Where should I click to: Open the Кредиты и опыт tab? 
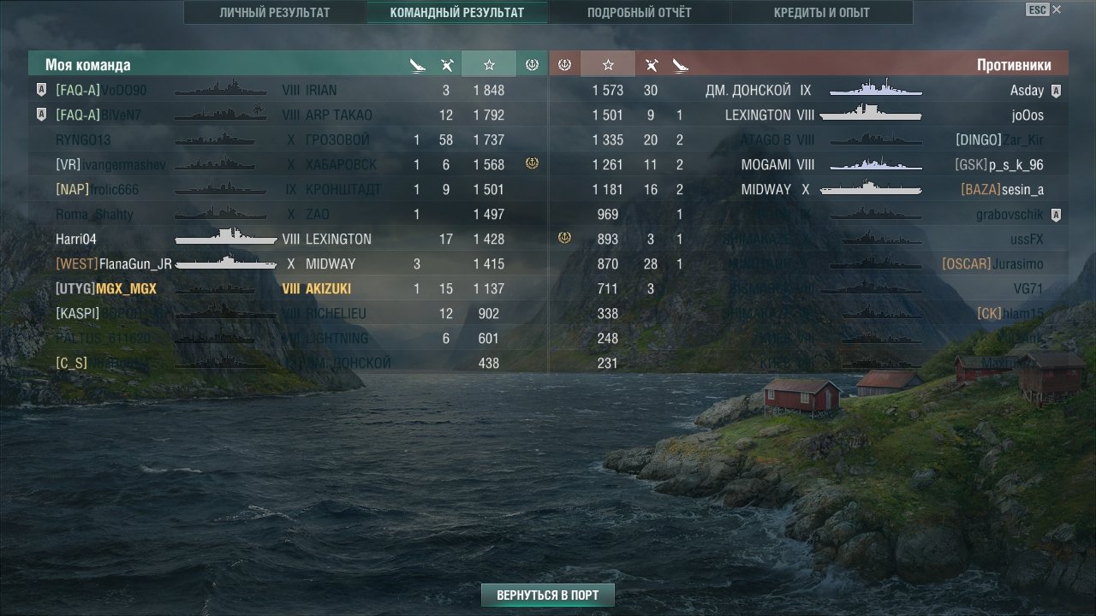(822, 13)
